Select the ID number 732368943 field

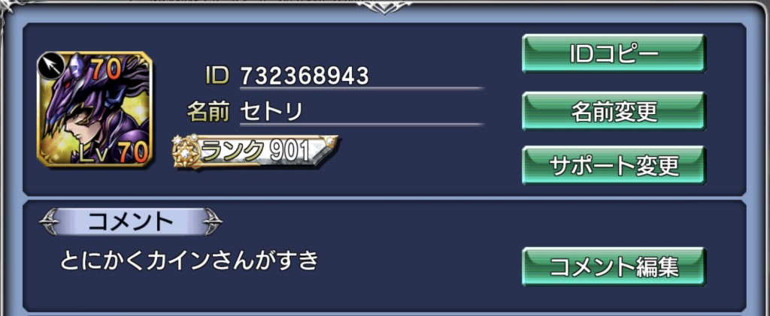[x=362, y=76]
